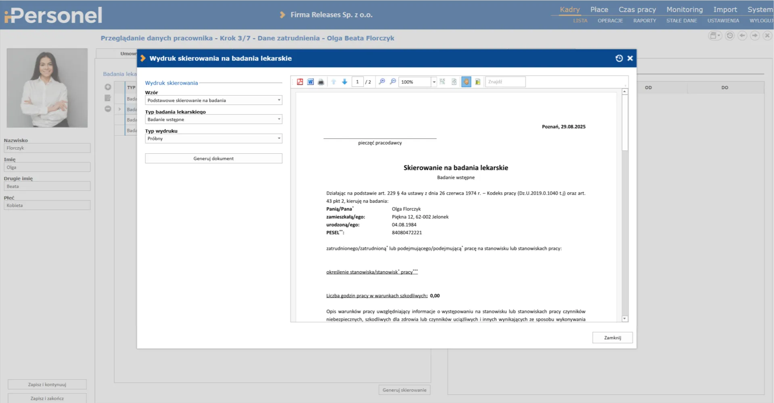Switch to the Czas pracy menu
Image resolution: width=774 pixels, height=403 pixels.
point(637,10)
